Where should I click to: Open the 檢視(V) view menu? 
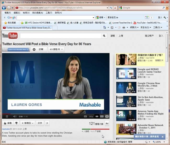pyautogui.click(x=26, y=13)
